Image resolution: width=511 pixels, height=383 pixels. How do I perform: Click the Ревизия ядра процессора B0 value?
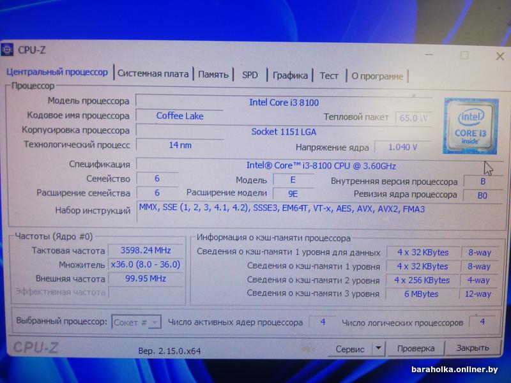point(482,195)
